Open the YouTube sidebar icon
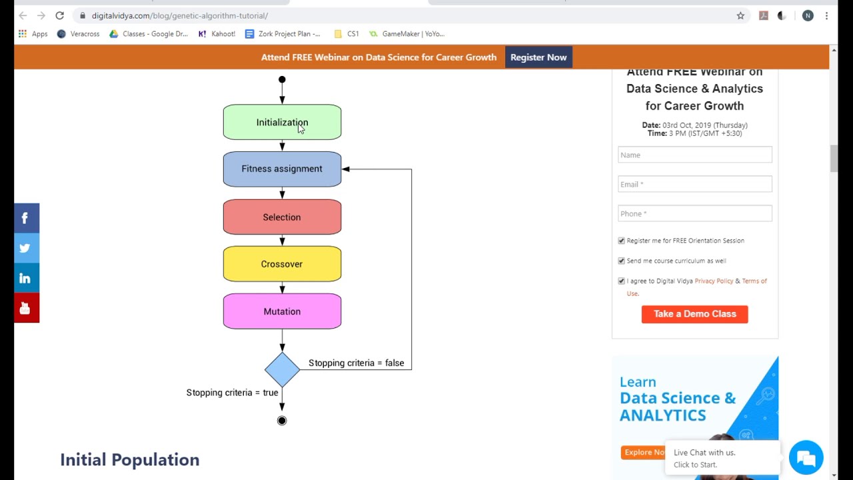 (26, 308)
